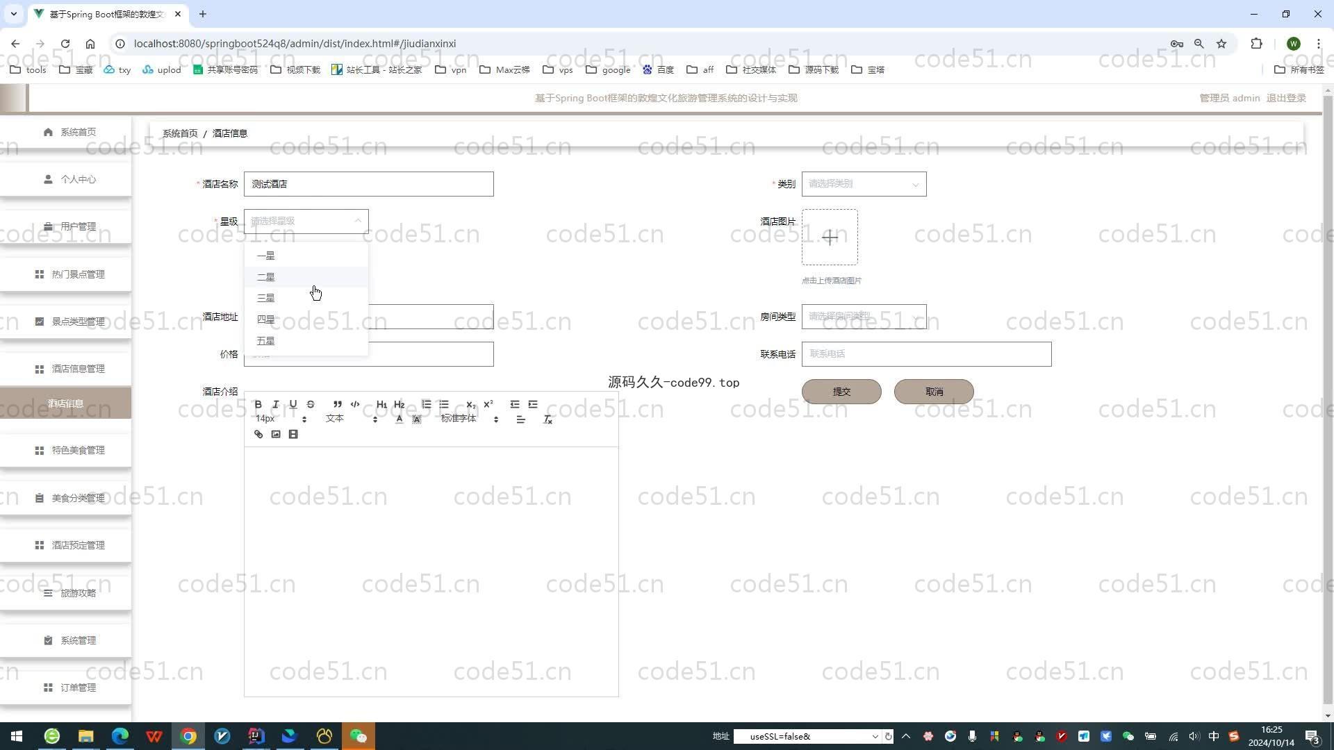Screen dimensions: 1334x750
Task: Open the 房间类型 room type dropdown
Action: tap(864, 317)
